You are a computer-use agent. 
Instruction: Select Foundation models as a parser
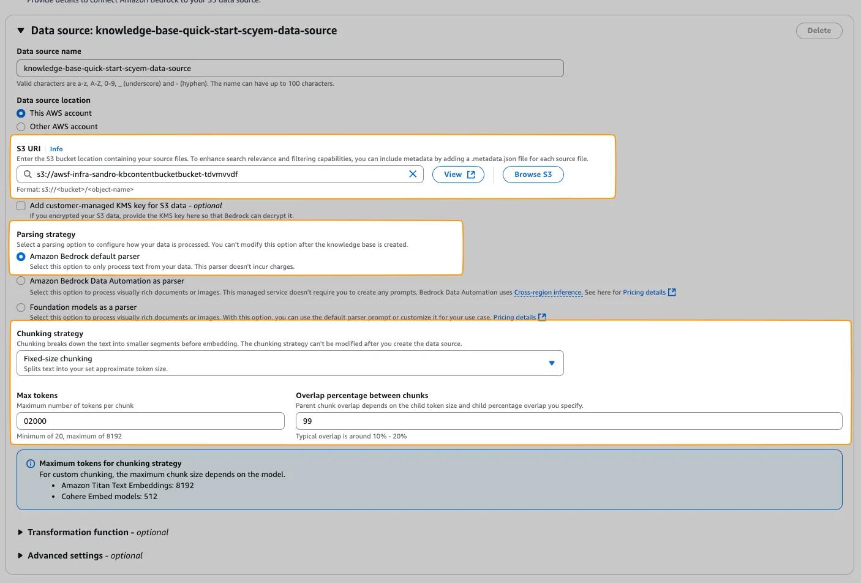pos(21,307)
